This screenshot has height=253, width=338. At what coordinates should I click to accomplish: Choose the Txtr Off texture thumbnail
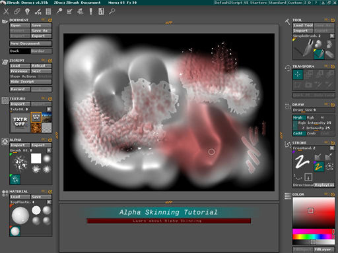[20, 122]
